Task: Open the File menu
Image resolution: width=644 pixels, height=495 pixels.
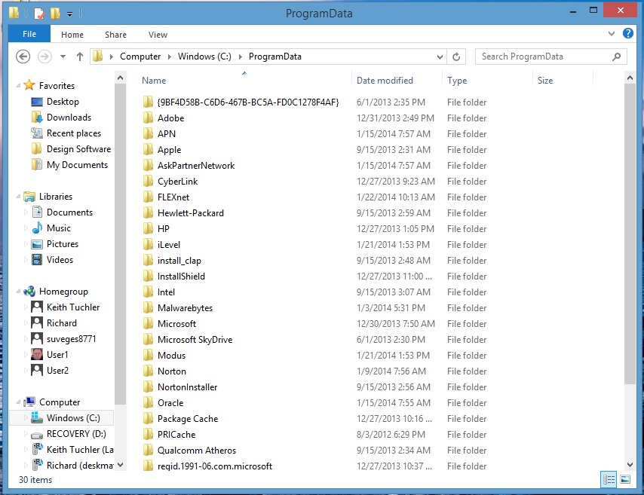Action: coord(29,34)
